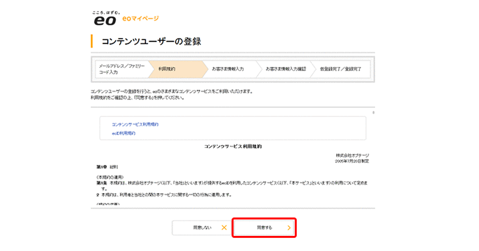Click the コンテンツサービス利用規約 bold title
This screenshot has width=479, height=251.
[233, 147]
